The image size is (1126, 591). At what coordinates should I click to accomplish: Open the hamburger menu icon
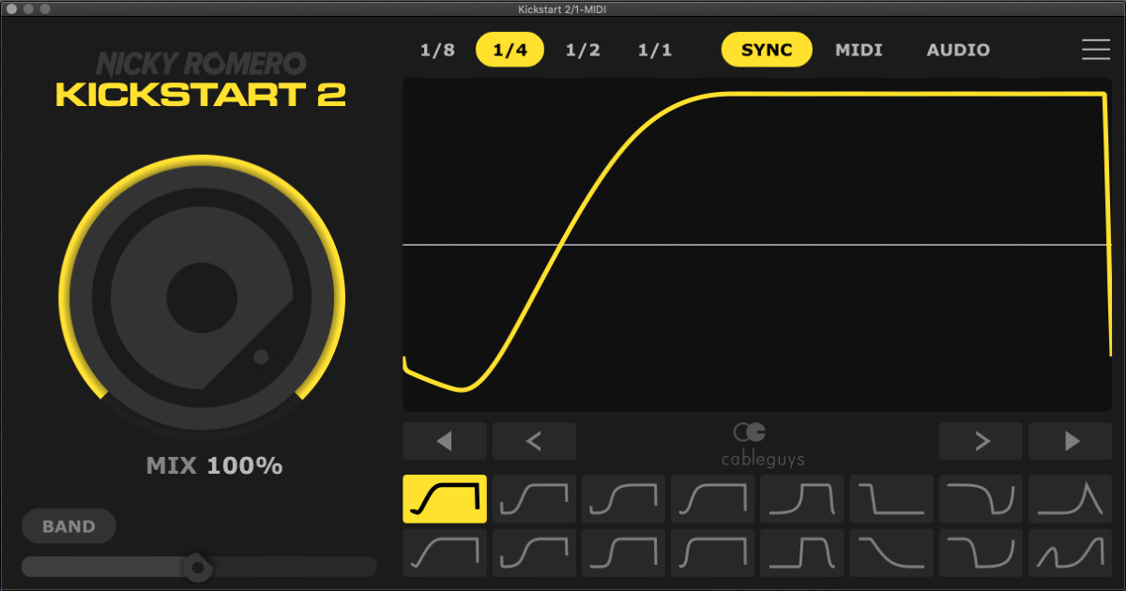[1095, 50]
